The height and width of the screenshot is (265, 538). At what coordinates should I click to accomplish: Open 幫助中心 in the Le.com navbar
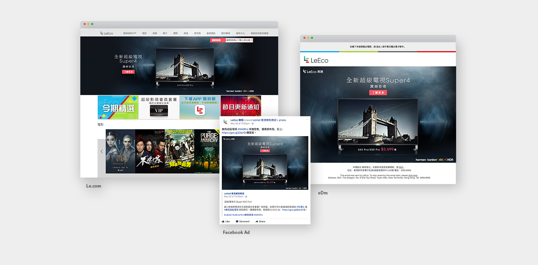241,33
